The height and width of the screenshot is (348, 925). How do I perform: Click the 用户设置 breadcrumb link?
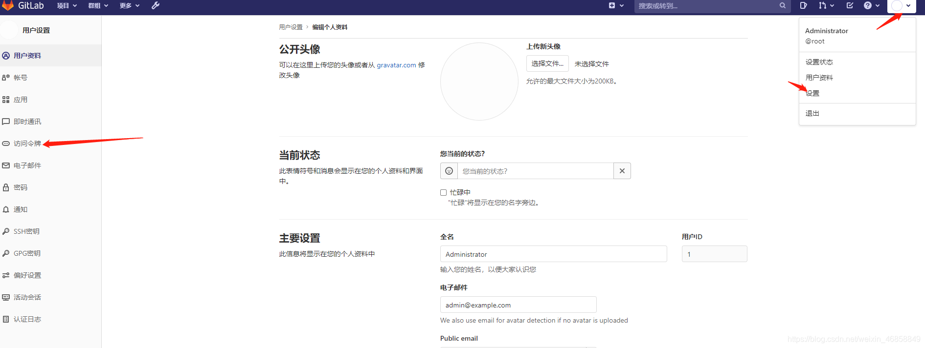pyautogui.click(x=291, y=27)
